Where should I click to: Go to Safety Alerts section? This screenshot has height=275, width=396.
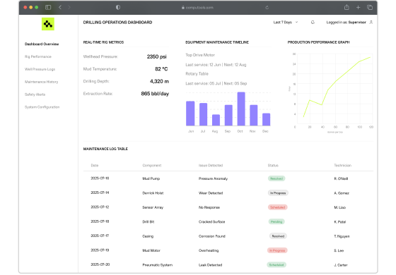click(35, 94)
